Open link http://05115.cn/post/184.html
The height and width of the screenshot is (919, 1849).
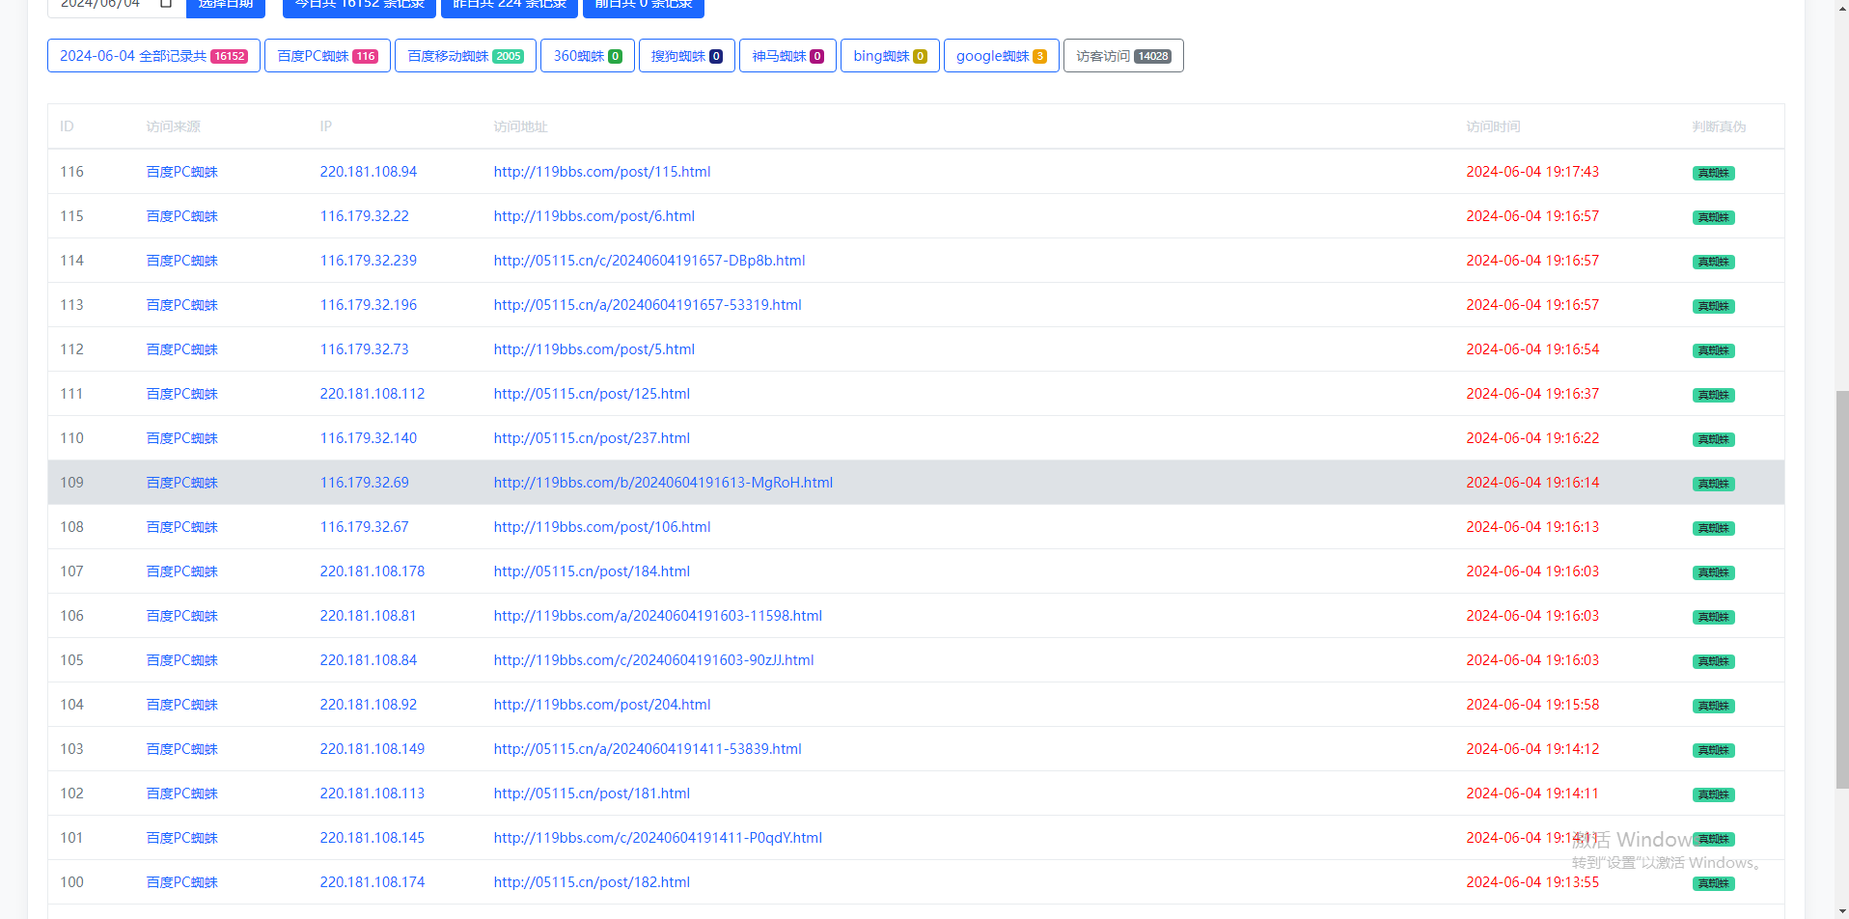tap(592, 571)
